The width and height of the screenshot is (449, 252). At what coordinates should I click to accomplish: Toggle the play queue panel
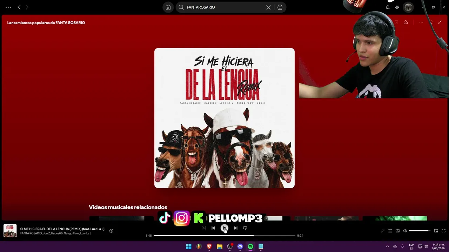(x=390, y=231)
